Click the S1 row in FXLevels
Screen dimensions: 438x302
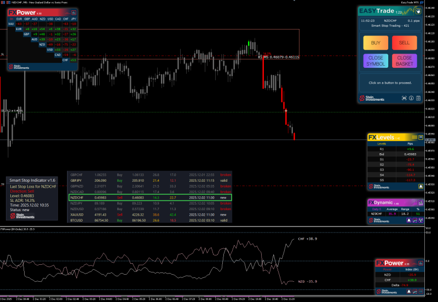click(x=396, y=159)
